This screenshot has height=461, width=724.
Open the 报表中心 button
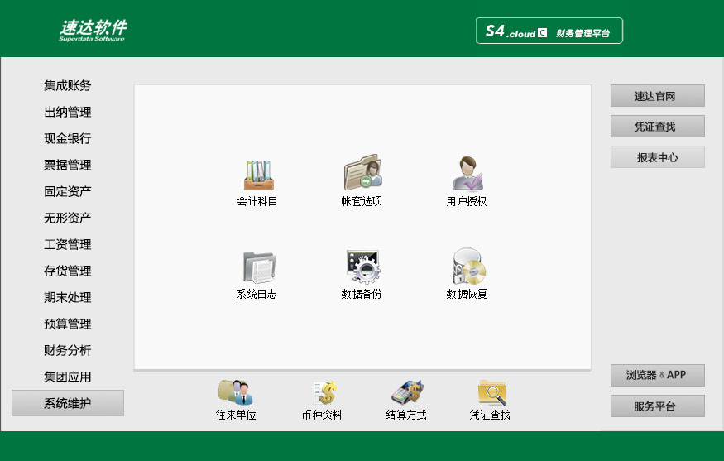tap(658, 157)
